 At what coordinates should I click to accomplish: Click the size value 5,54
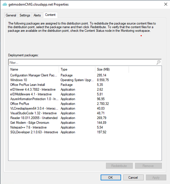pos(100,127)
